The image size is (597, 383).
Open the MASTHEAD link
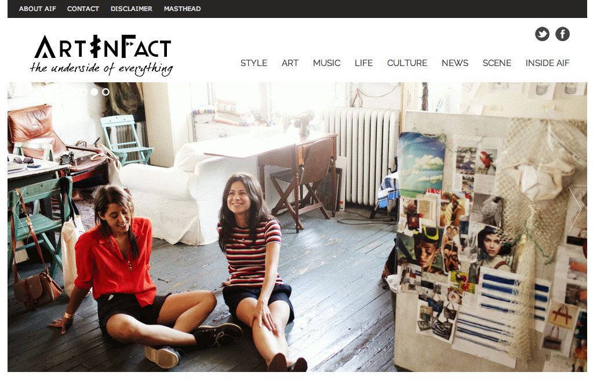182,9
